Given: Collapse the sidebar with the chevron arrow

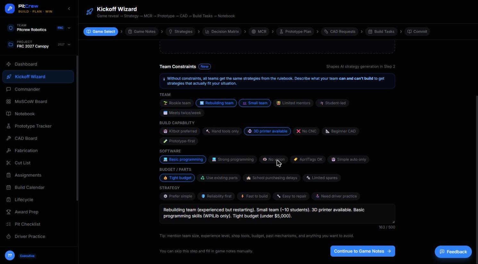Looking at the screenshot, I should (69, 9).
